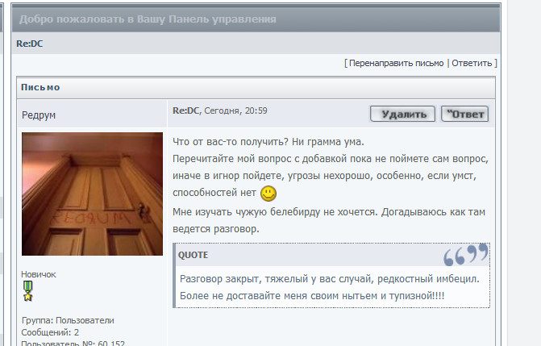541x346 pixels.
Task: Click the "Перенаправить письмо" link
Action: (396, 63)
